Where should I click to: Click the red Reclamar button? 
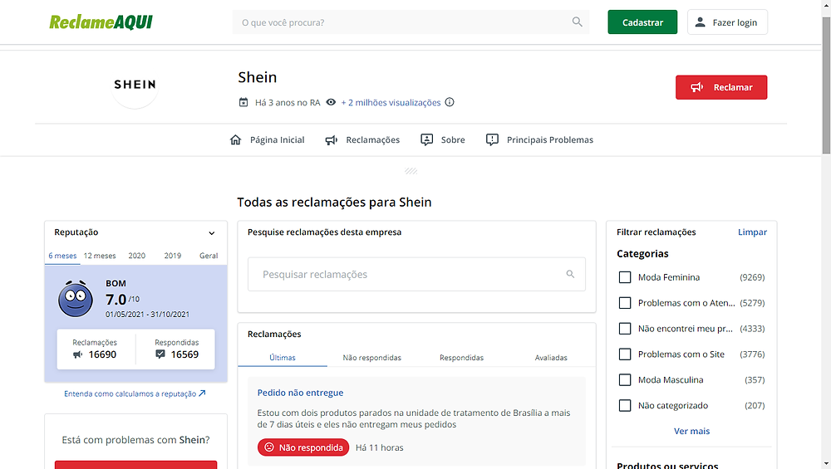[x=721, y=87]
